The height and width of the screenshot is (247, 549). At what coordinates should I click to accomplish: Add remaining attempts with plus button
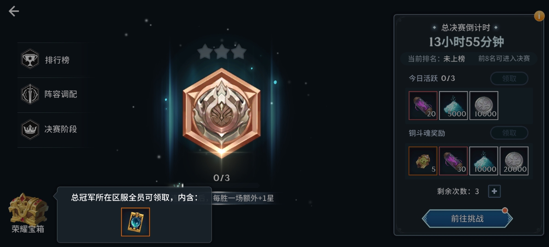point(494,191)
